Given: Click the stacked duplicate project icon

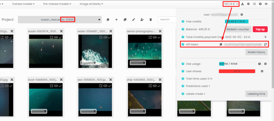Looking at the screenshot, I should click(125, 20).
